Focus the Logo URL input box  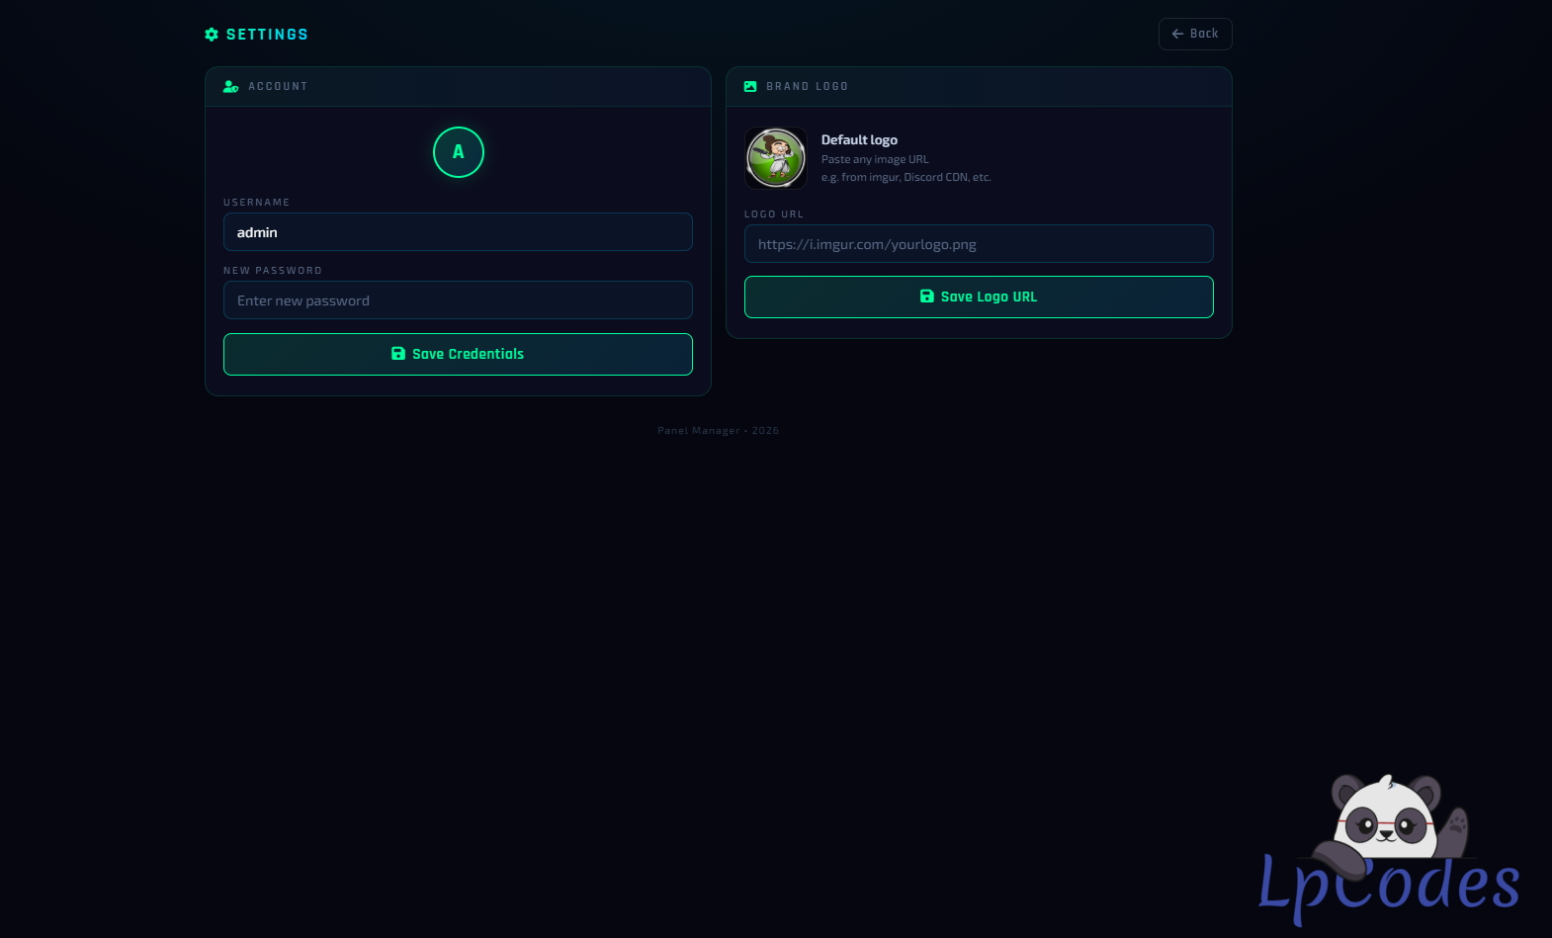[x=978, y=244]
